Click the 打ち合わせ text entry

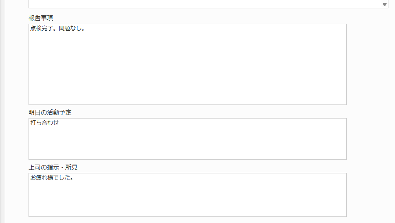pyautogui.click(x=44, y=123)
